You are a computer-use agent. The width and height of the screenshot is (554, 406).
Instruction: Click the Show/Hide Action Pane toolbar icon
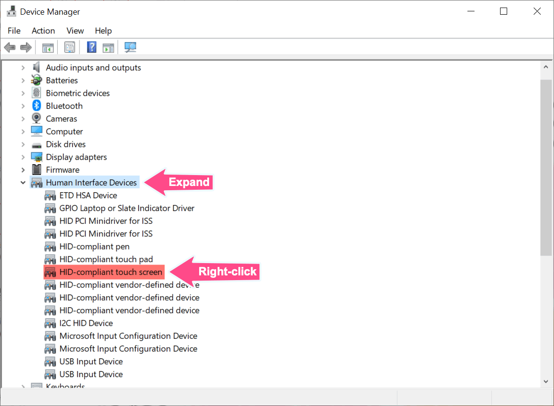pyautogui.click(x=107, y=47)
